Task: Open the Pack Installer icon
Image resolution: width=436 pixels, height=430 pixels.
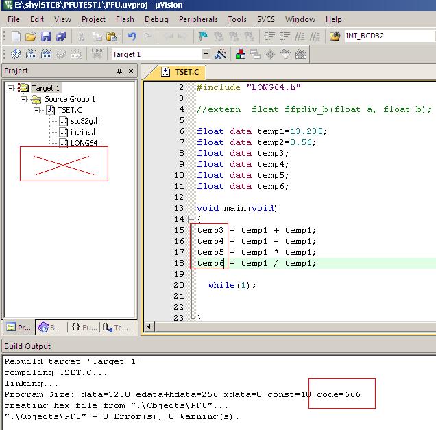Action: (x=300, y=54)
